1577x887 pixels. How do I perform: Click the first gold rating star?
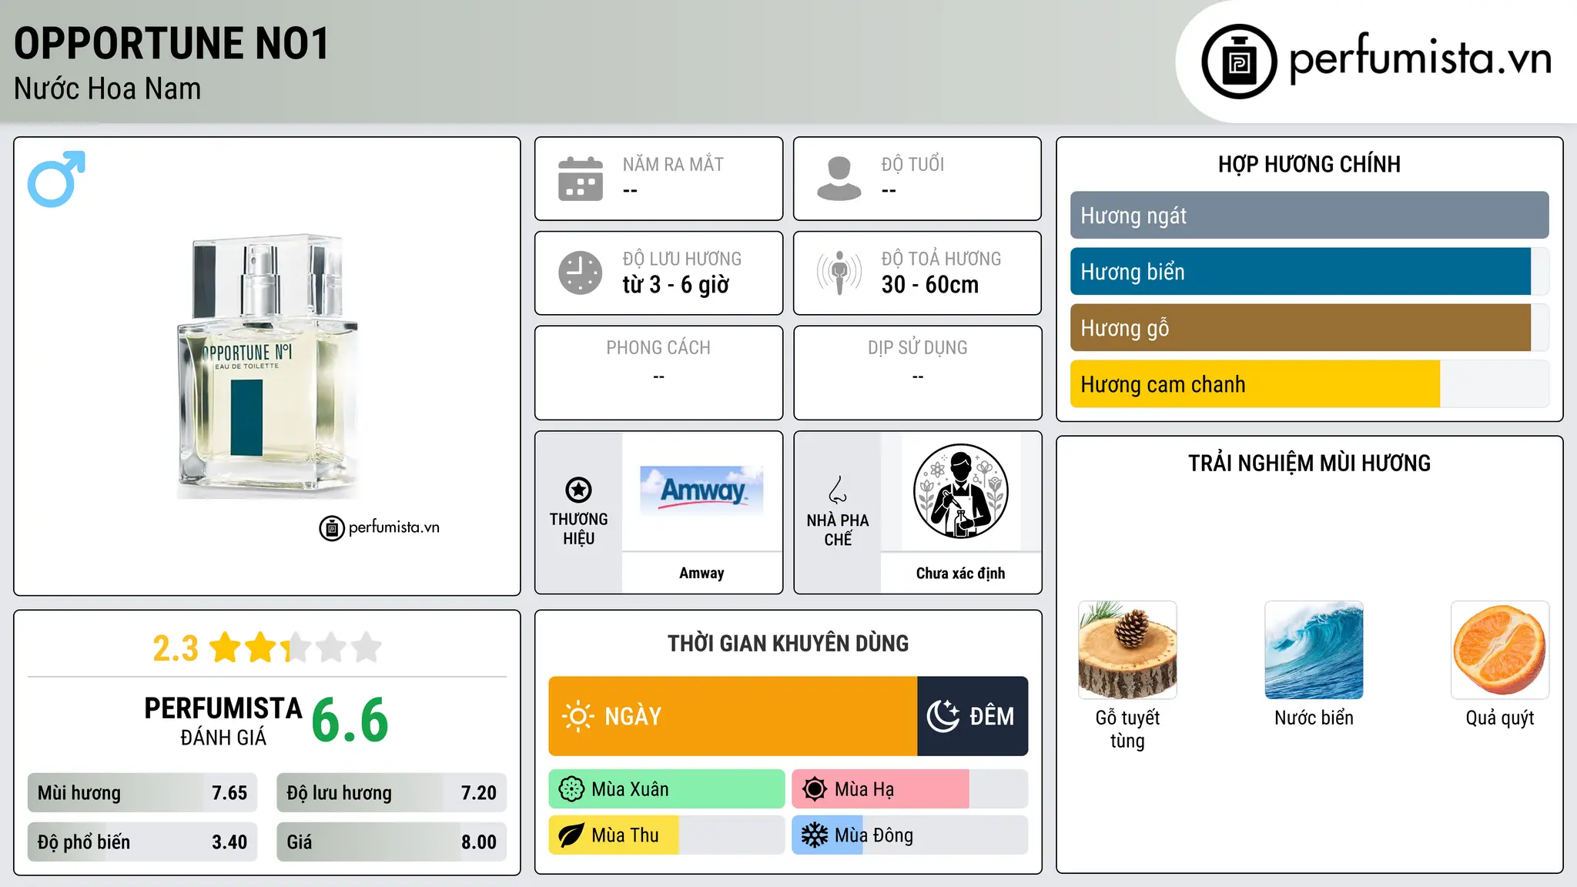point(226,648)
